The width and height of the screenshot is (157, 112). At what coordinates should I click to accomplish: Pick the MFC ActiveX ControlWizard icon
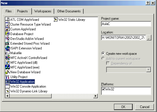pyautogui.click(x=8, y=58)
